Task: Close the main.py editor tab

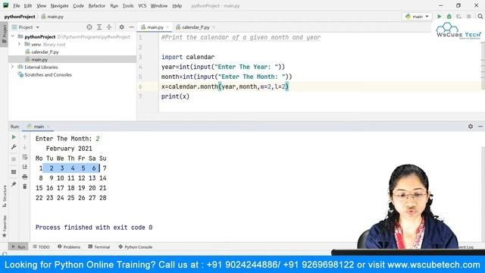Action: (x=167, y=27)
